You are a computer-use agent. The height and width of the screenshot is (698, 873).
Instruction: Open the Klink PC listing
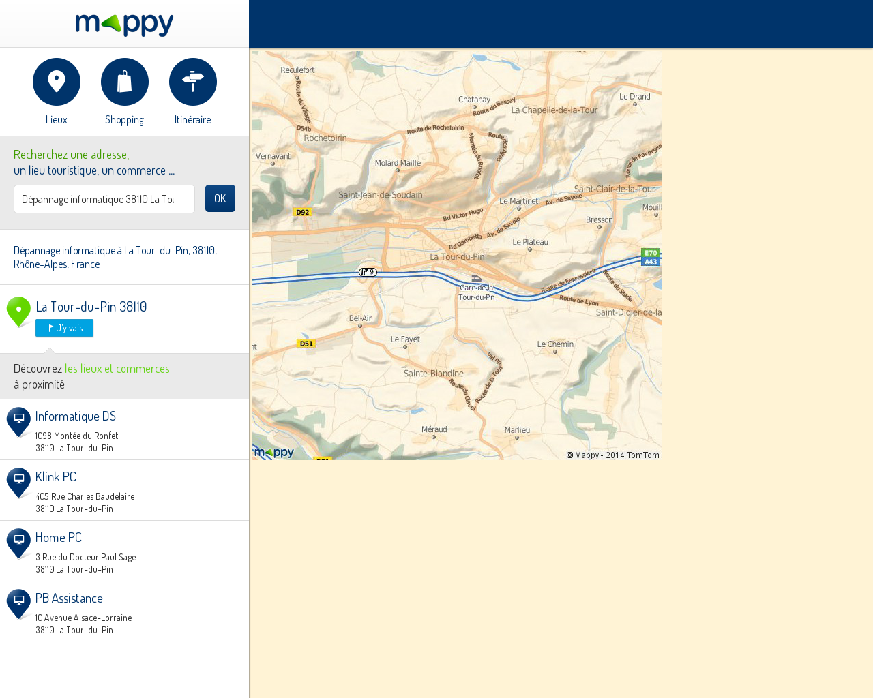56,476
